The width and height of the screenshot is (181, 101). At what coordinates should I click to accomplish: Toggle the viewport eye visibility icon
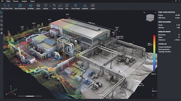point(144,12)
